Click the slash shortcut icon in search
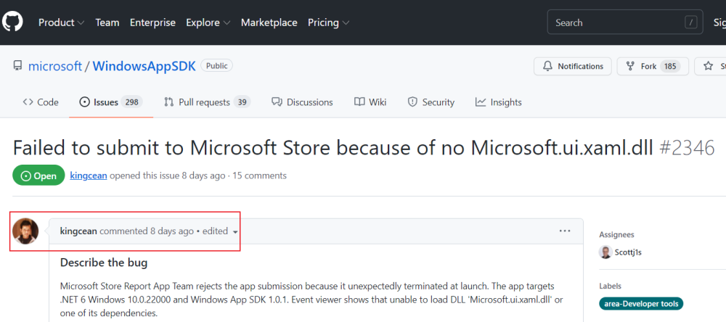Image resolution: width=726 pixels, height=322 pixels. coord(690,22)
